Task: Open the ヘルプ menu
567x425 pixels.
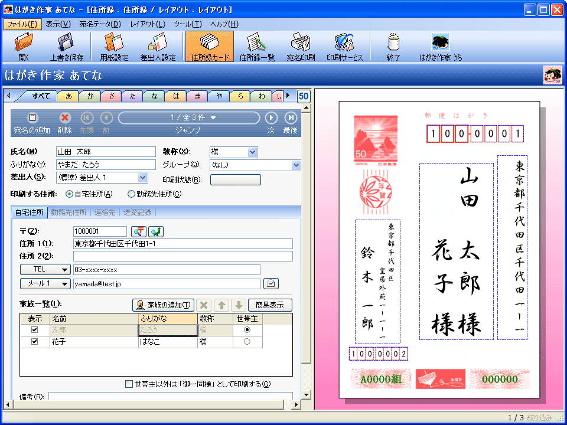Action: coord(224,24)
